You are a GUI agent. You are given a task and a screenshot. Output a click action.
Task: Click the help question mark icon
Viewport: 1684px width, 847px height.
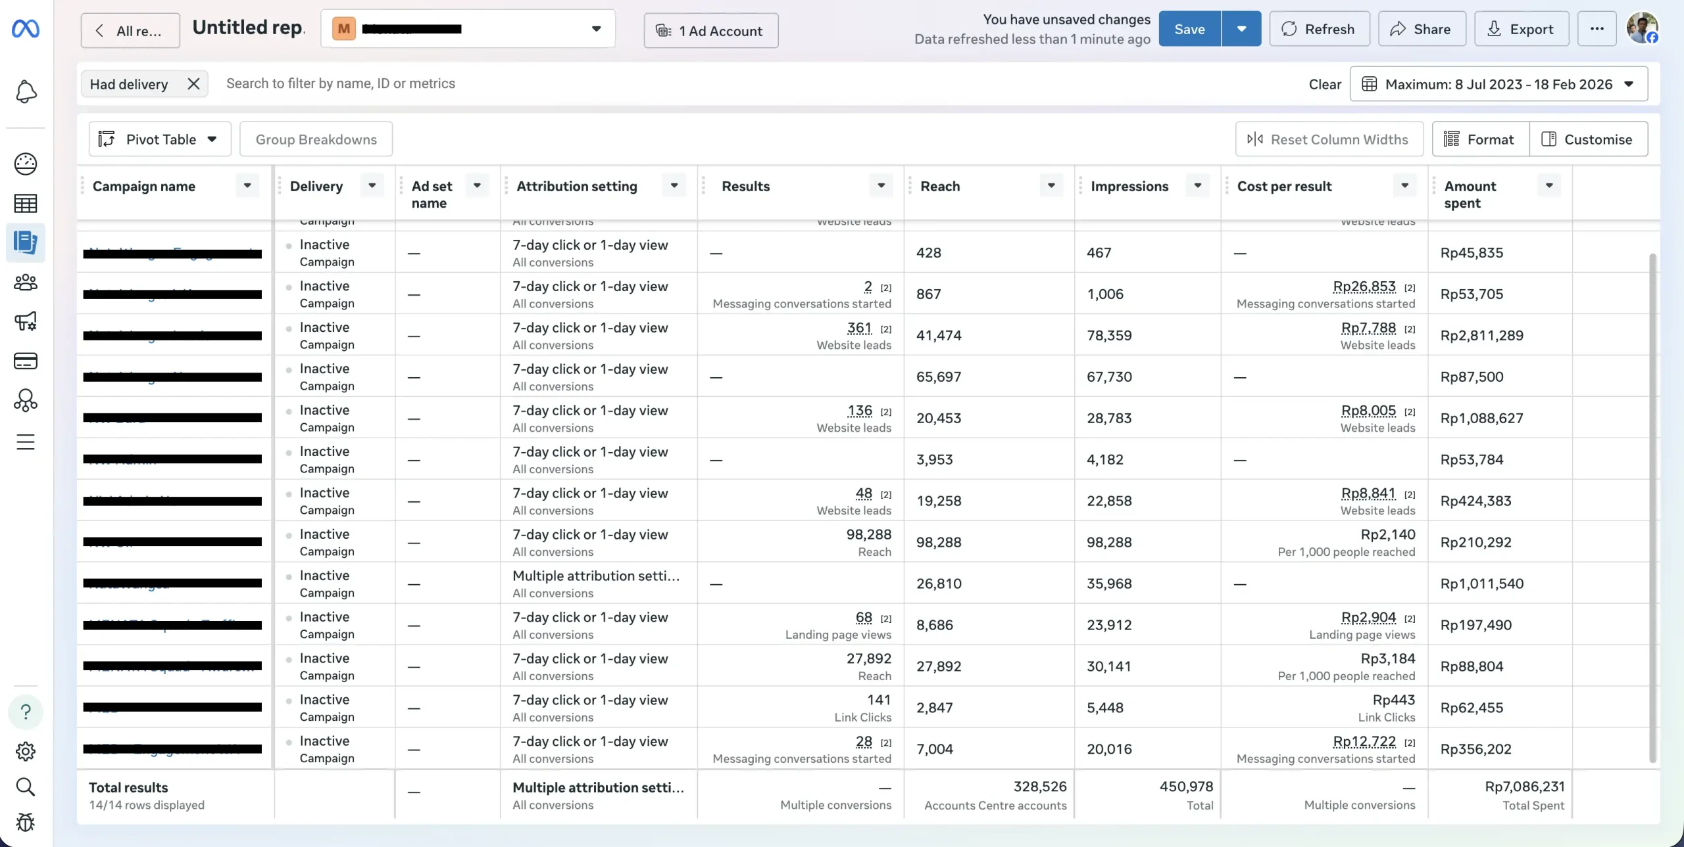(26, 712)
